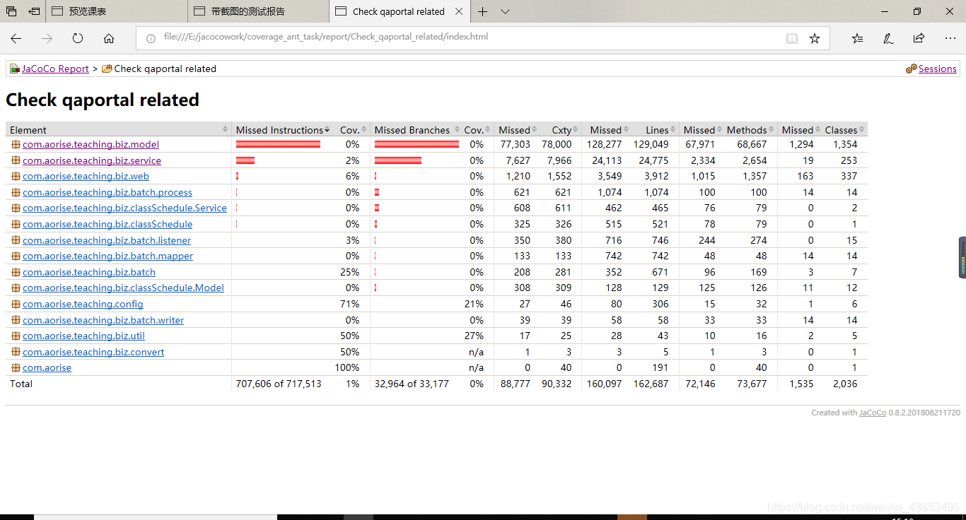The height and width of the screenshot is (520, 966).
Task: Open the tab list chevron dropdown
Action: coord(505,11)
